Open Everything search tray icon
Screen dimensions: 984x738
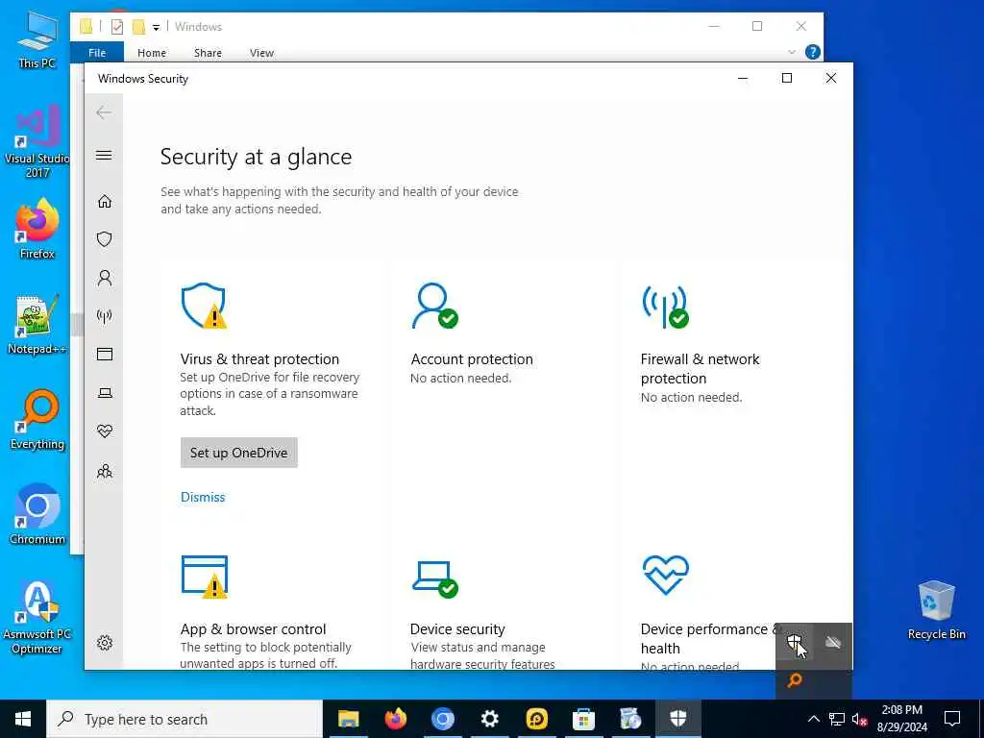point(795,680)
